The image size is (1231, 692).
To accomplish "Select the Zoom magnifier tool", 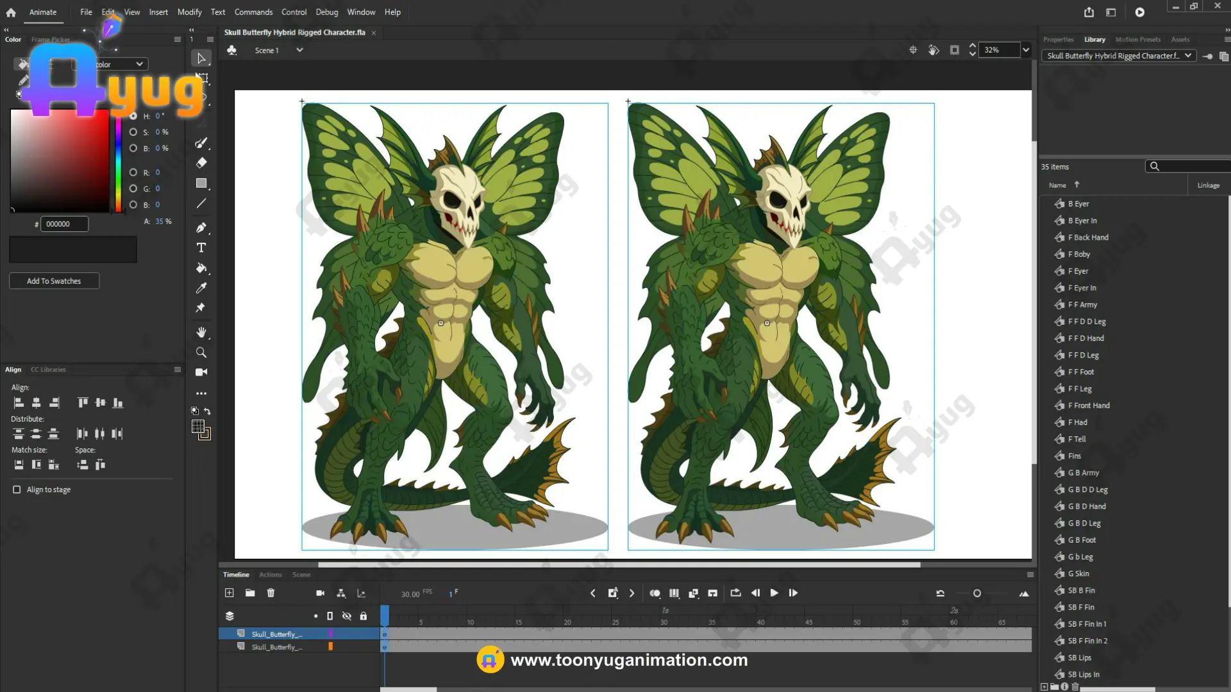I will pyautogui.click(x=201, y=352).
